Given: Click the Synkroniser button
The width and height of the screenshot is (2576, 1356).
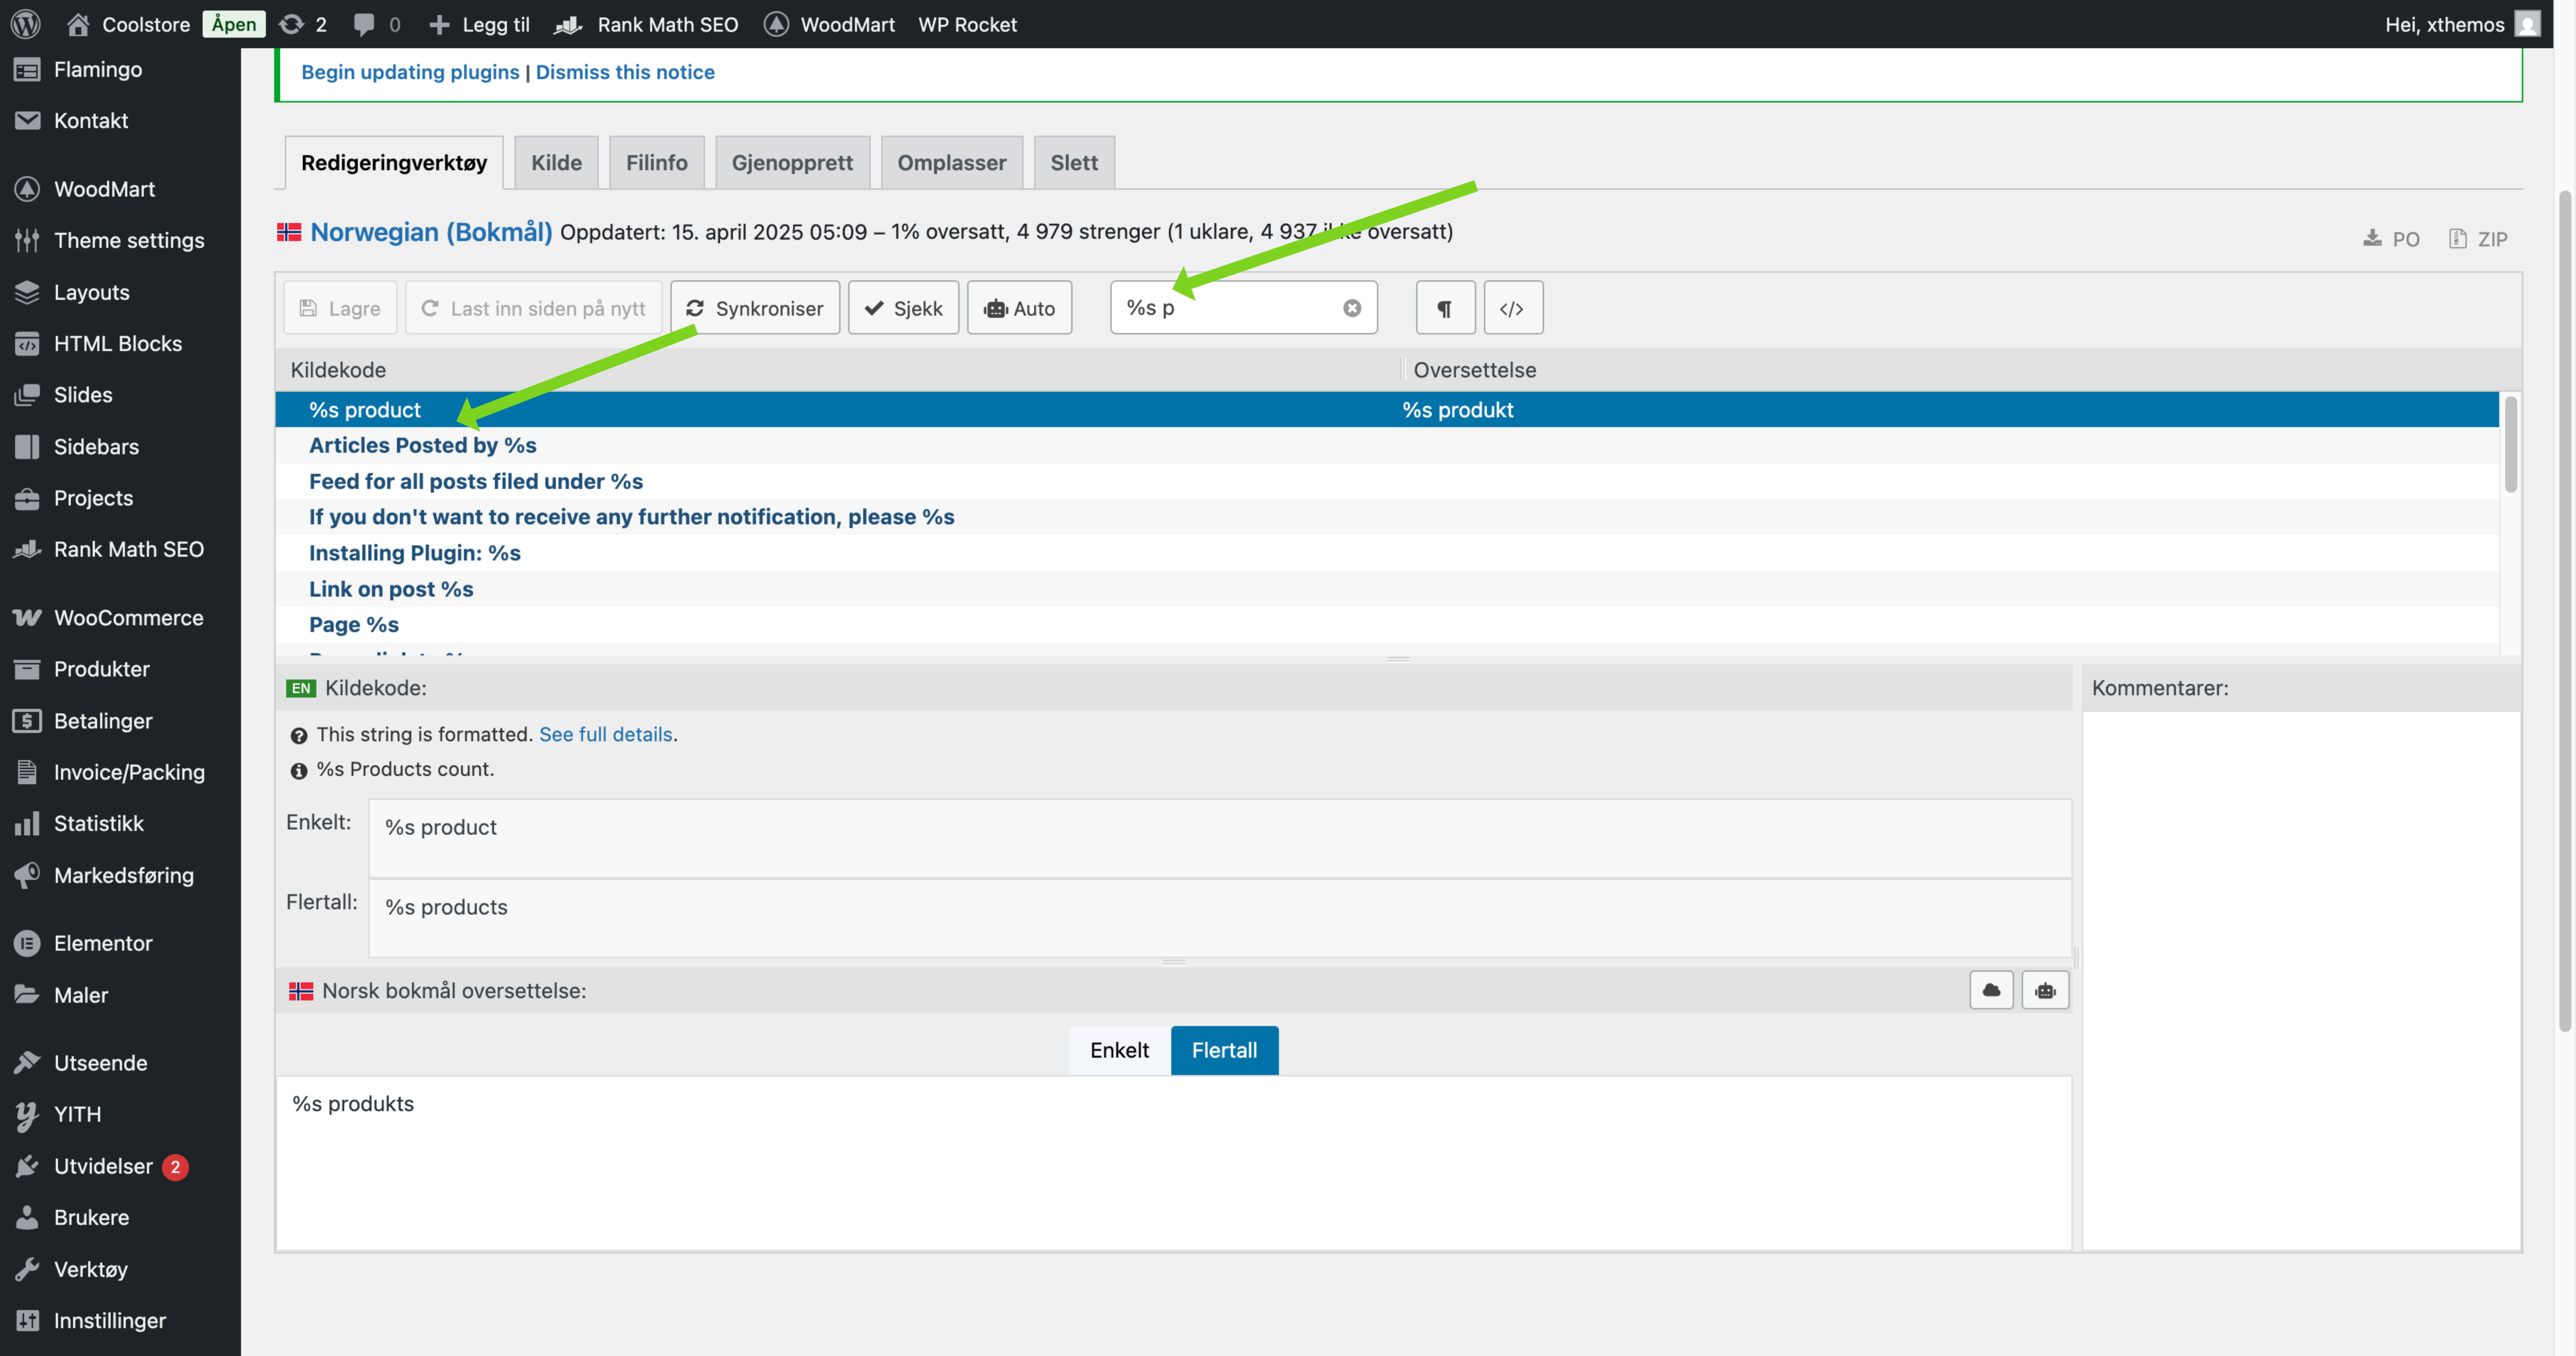Looking at the screenshot, I should (x=755, y=308).
